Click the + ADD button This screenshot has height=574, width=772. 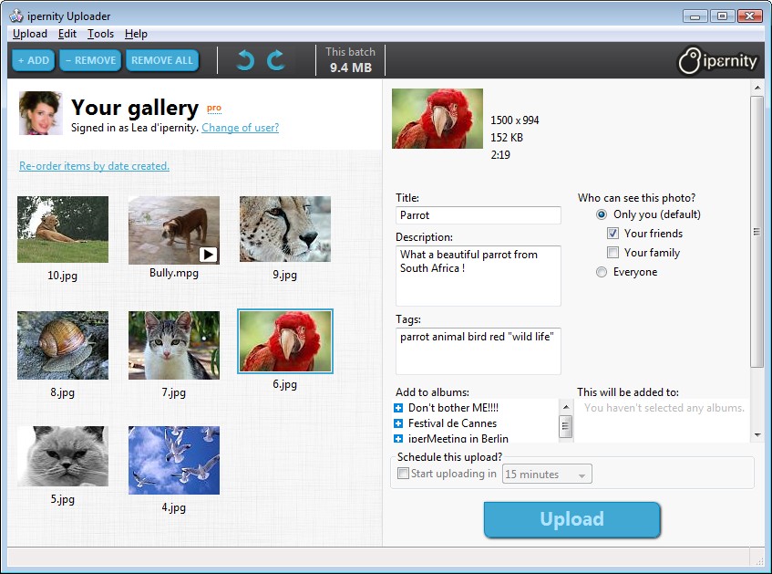click(x=34, y=60)
